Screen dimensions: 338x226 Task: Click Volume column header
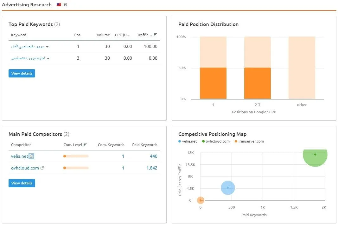[103, 35]
